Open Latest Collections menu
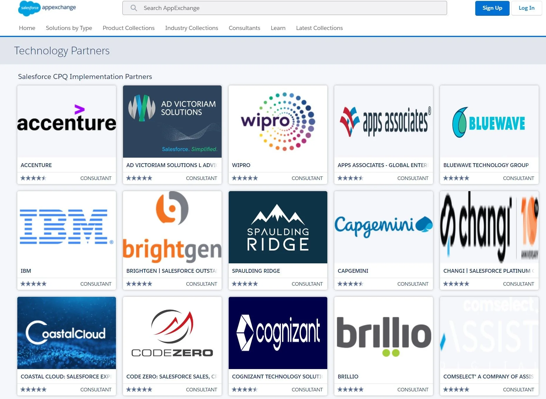The image size is (546, 399). (319, 28)
